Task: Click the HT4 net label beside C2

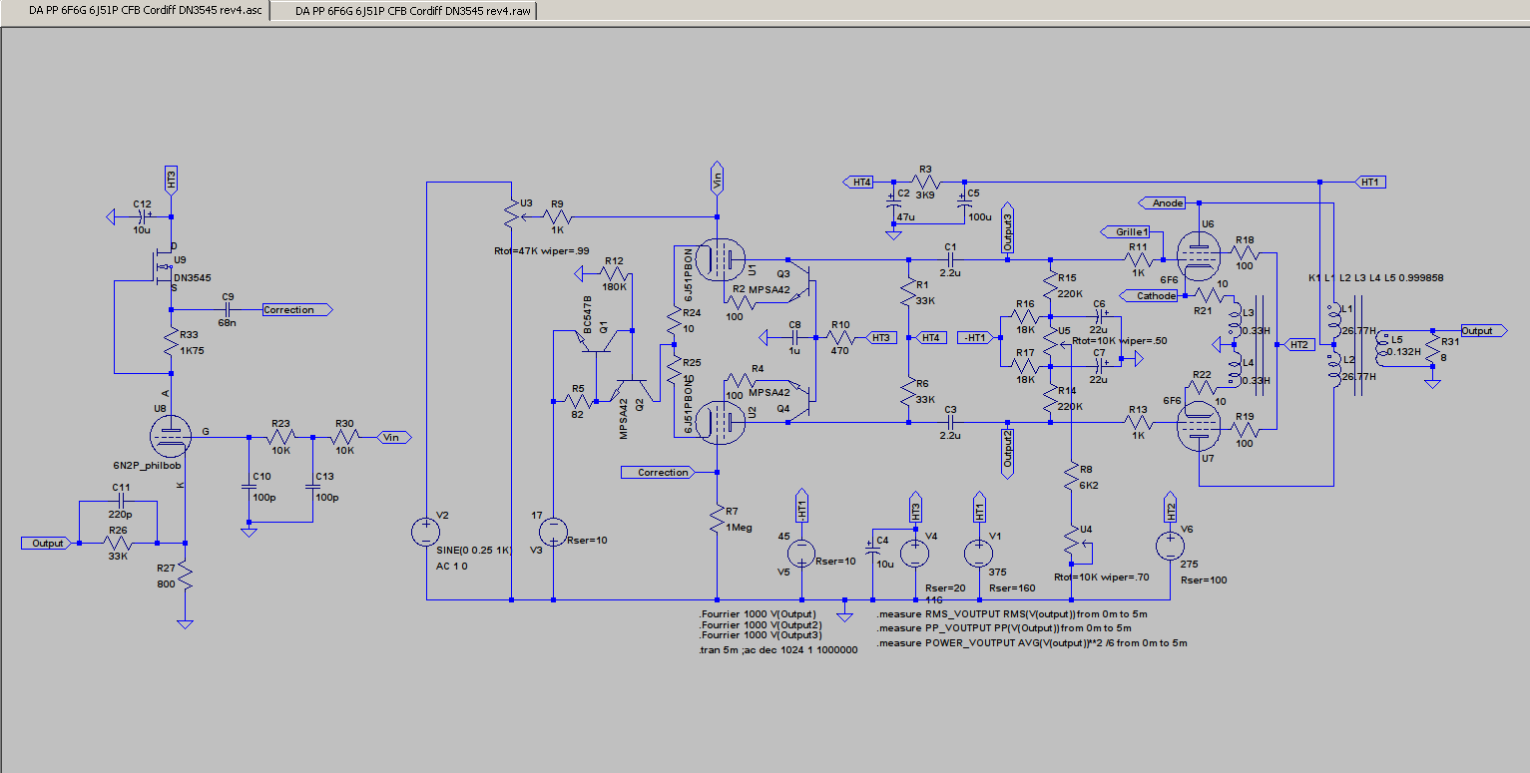Action: click(x=857, y=183)
